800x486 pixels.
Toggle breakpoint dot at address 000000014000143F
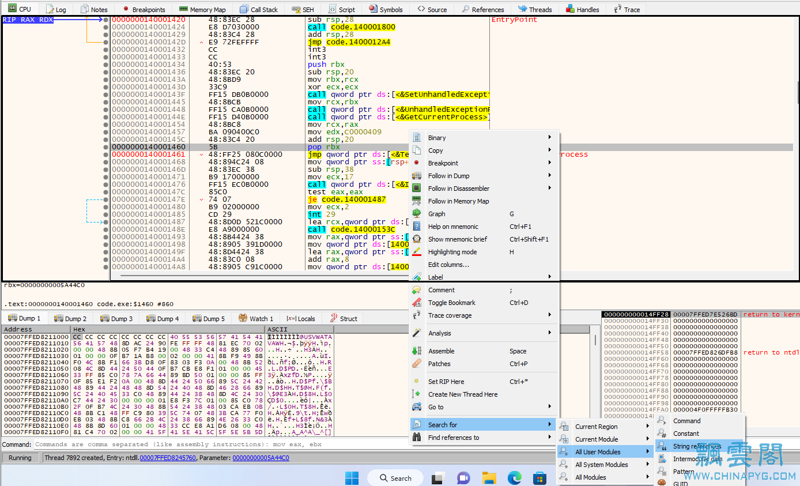tap(106, 95)
